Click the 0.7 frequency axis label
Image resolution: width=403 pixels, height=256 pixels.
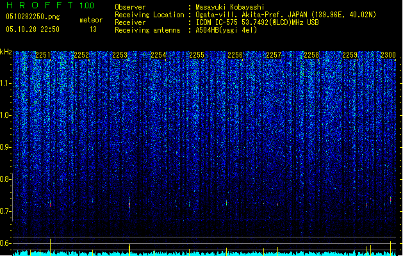pyautogui.click(x=5, y=211)
